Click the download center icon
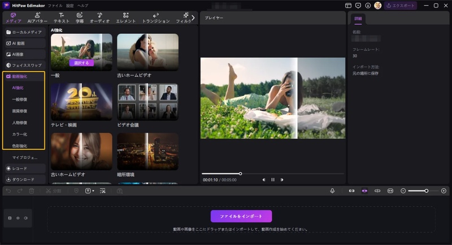 368,5
